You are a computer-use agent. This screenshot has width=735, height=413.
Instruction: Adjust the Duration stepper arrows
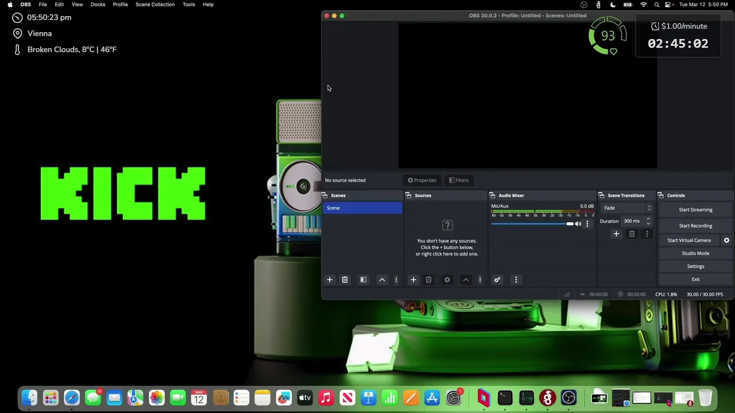pos(648,221)
